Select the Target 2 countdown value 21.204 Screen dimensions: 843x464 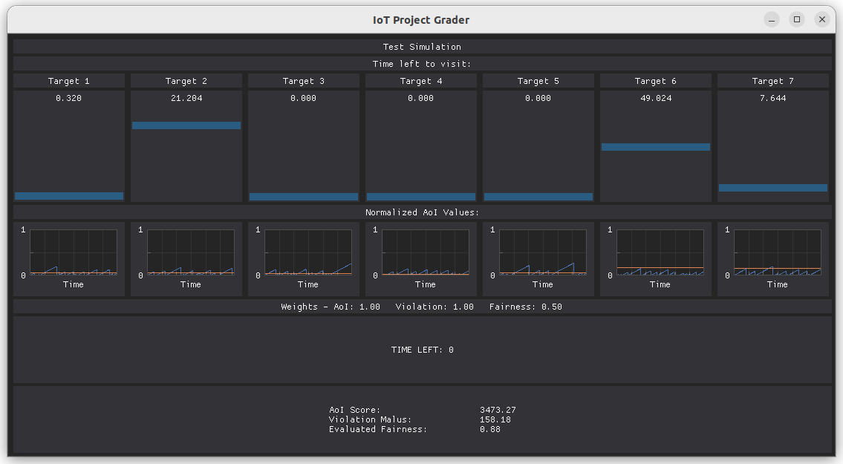[186, 98]
